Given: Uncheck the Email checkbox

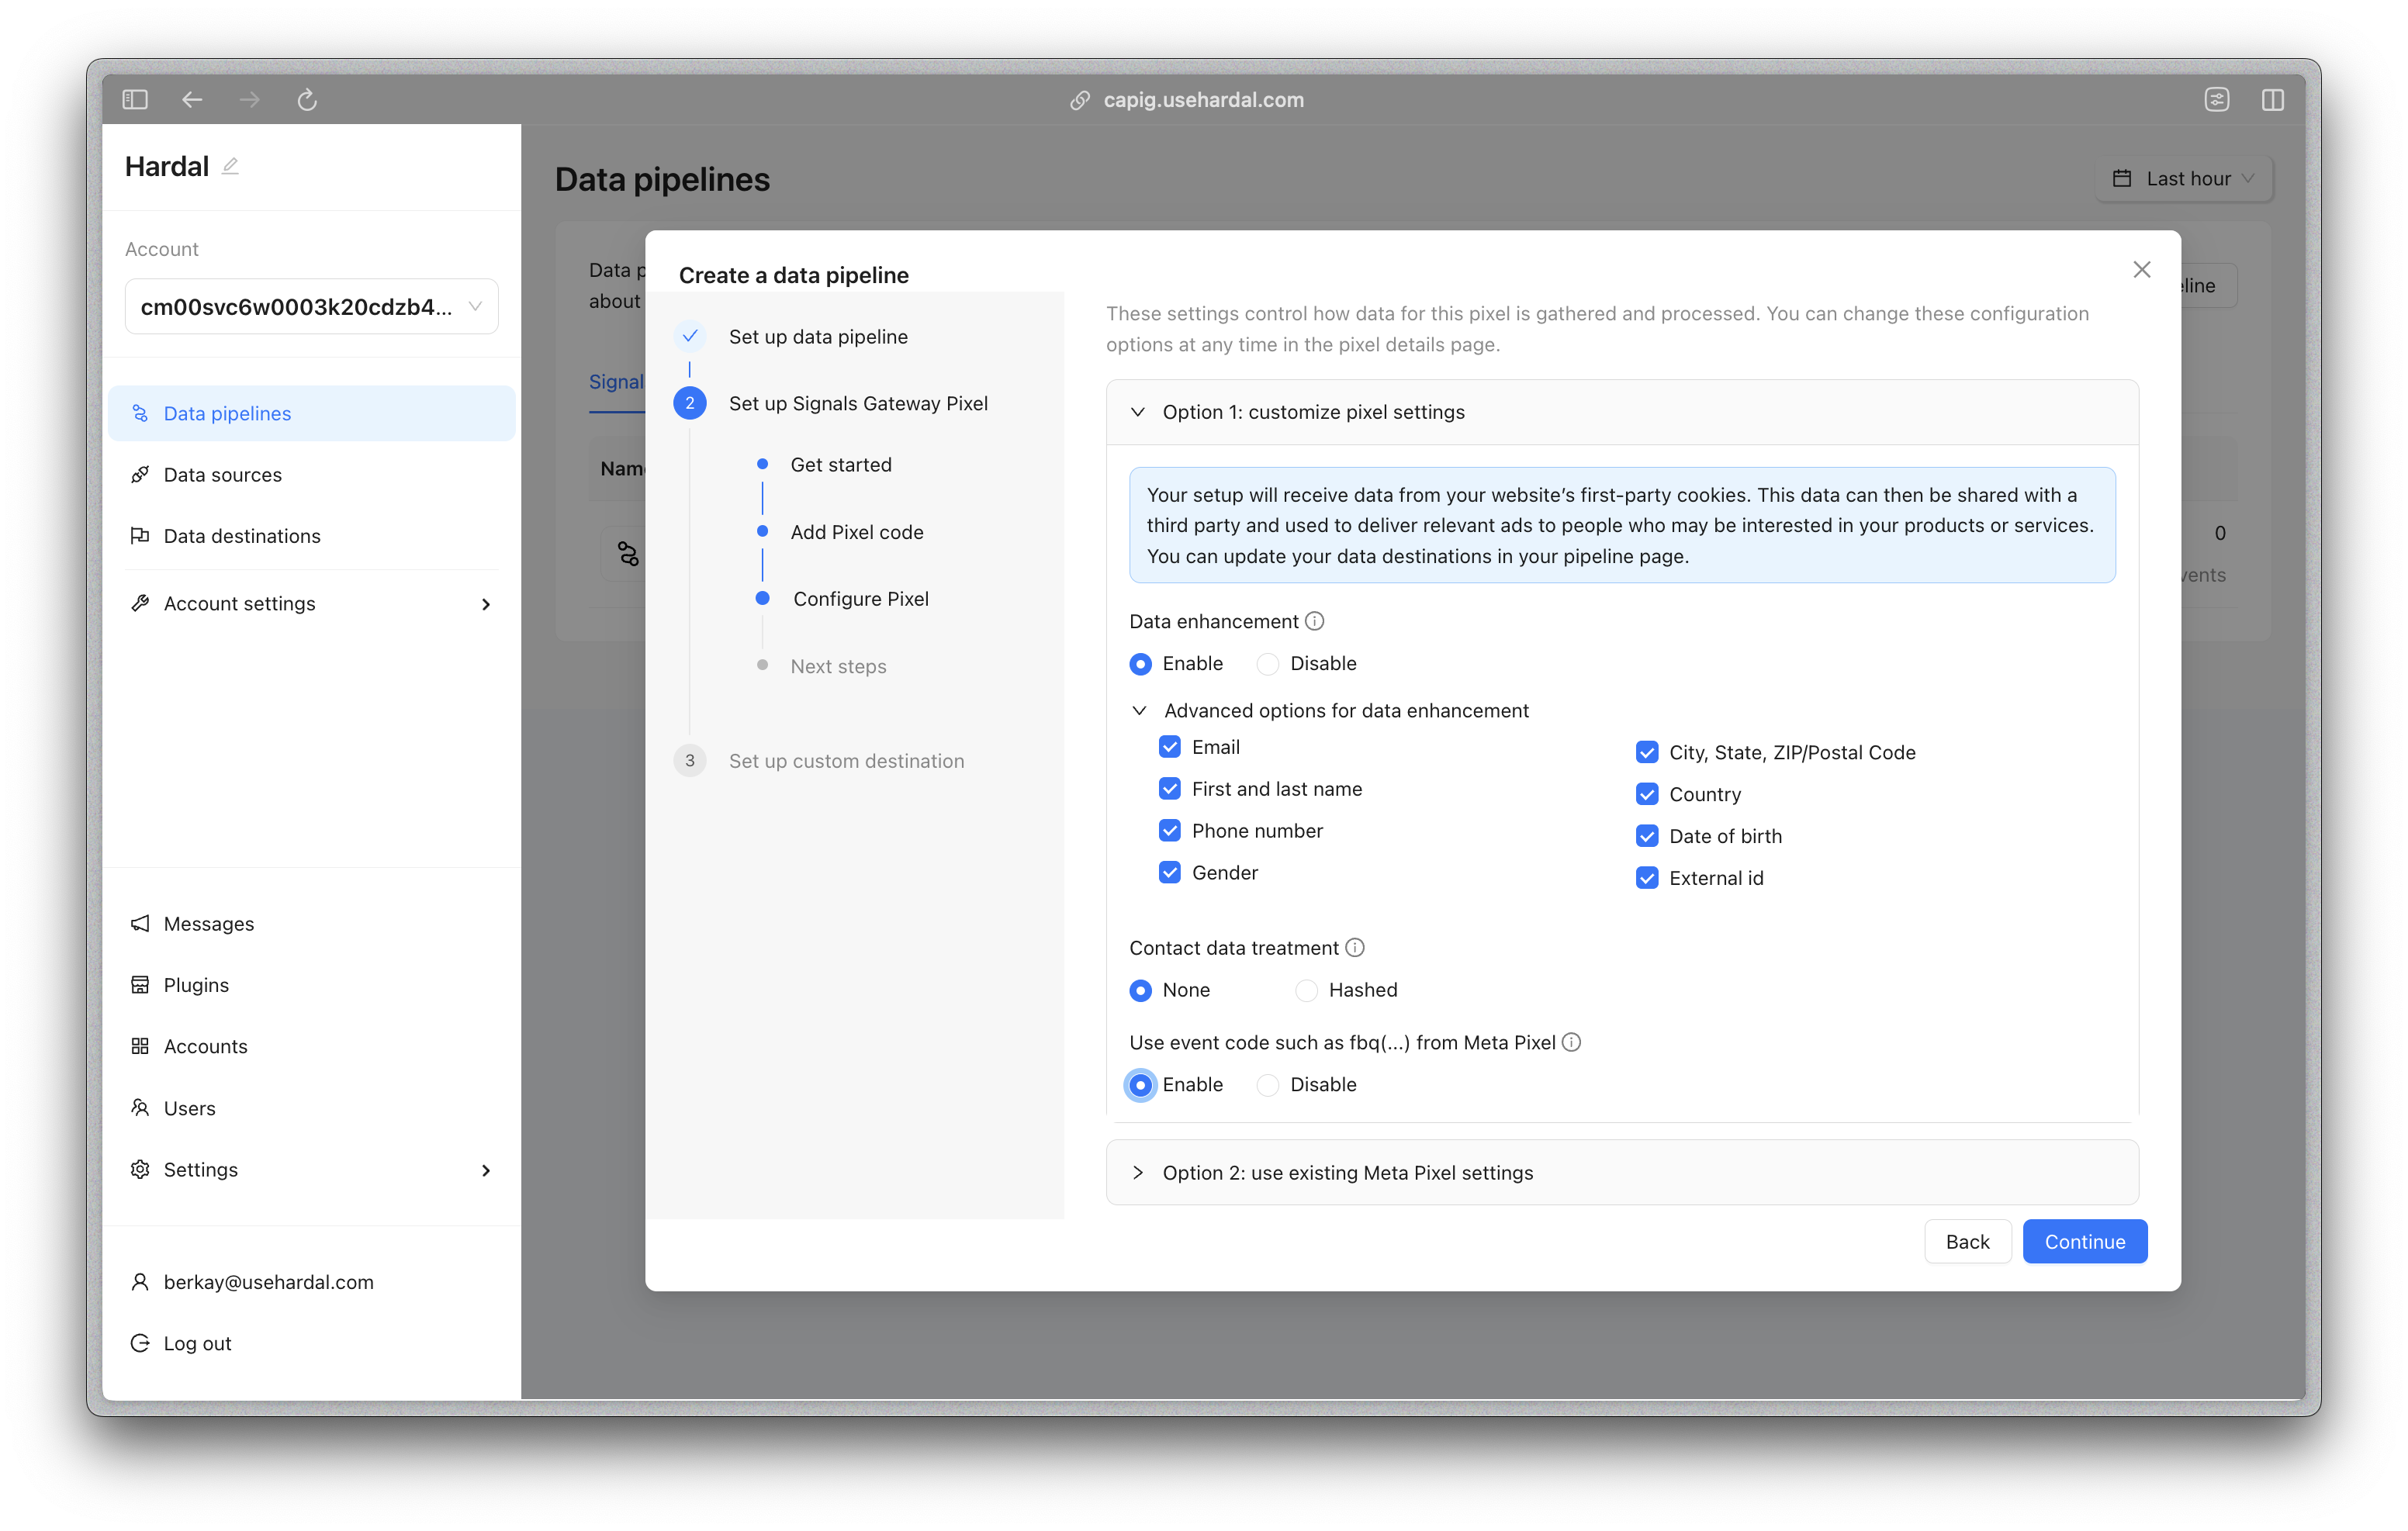Looking at the screenshot, I should [1170, 747].
